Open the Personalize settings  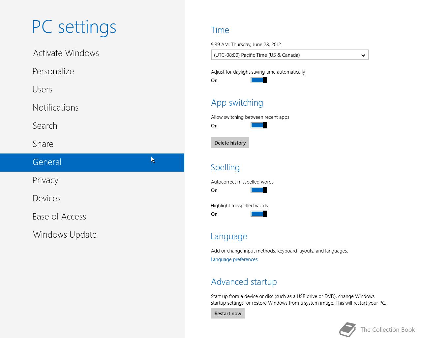click(x=92, y=71)
